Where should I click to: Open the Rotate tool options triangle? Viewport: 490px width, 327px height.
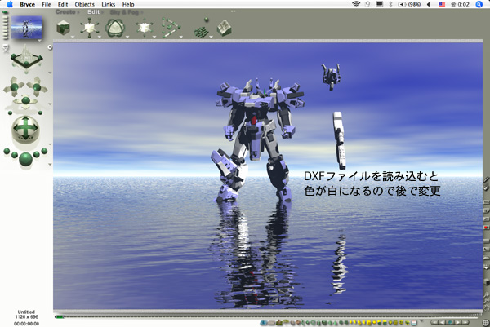tap(127, 37)
